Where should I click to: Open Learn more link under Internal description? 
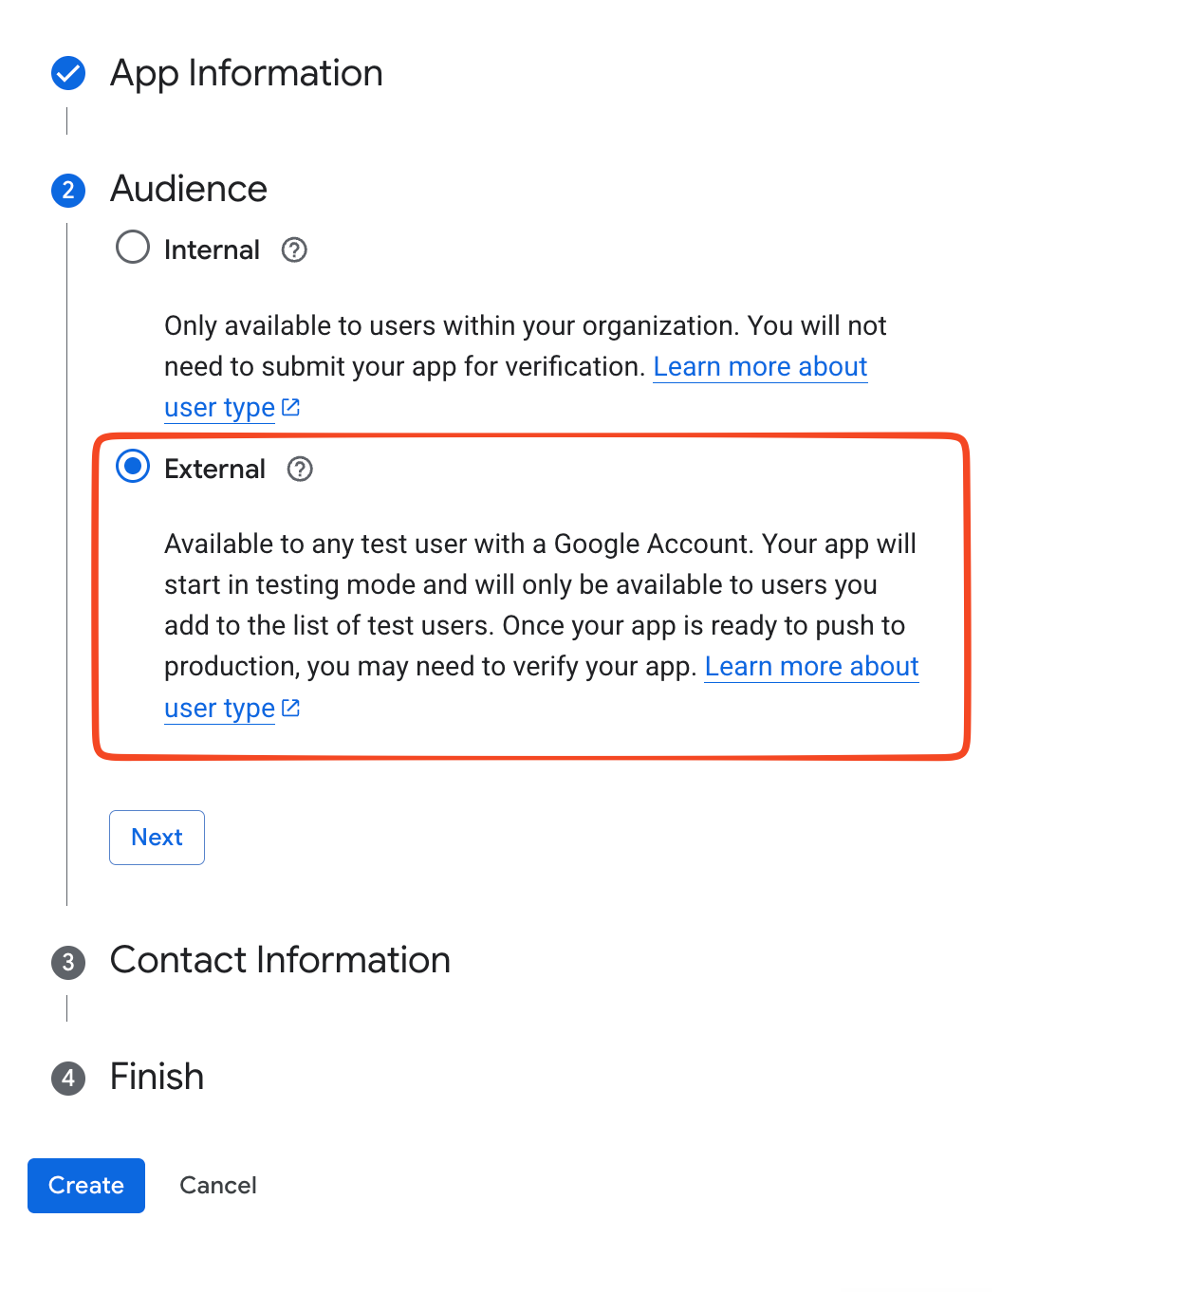pyautogui.click(x=760, y=367)
